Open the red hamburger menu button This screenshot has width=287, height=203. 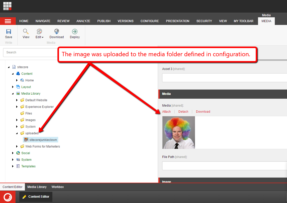(8, 21)
